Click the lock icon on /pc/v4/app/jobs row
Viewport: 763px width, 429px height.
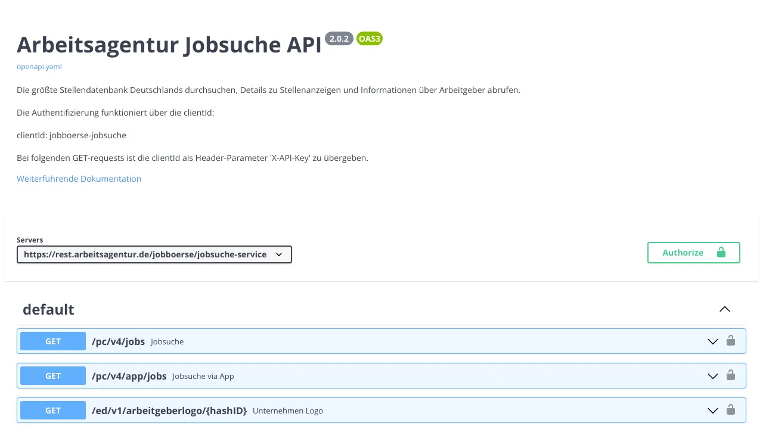click(731, 375)
